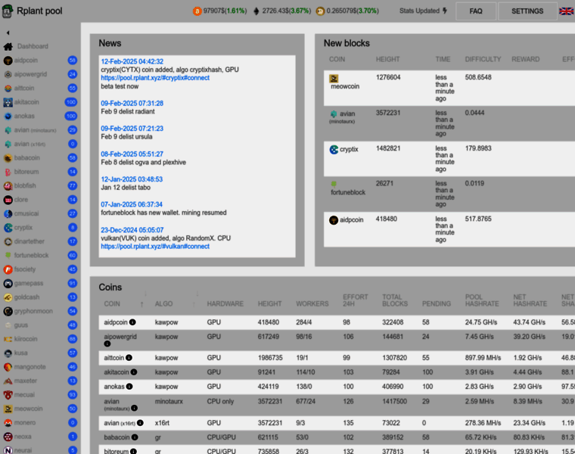
Task: Click the dinartether sidebar icon
Action: pos(8,241)
